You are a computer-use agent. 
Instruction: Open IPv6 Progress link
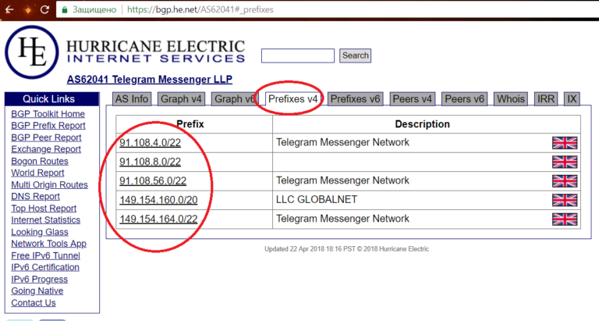point(39,280)
